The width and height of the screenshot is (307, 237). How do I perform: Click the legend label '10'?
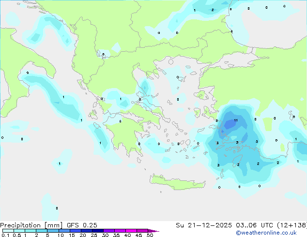(x=61, y=235)
